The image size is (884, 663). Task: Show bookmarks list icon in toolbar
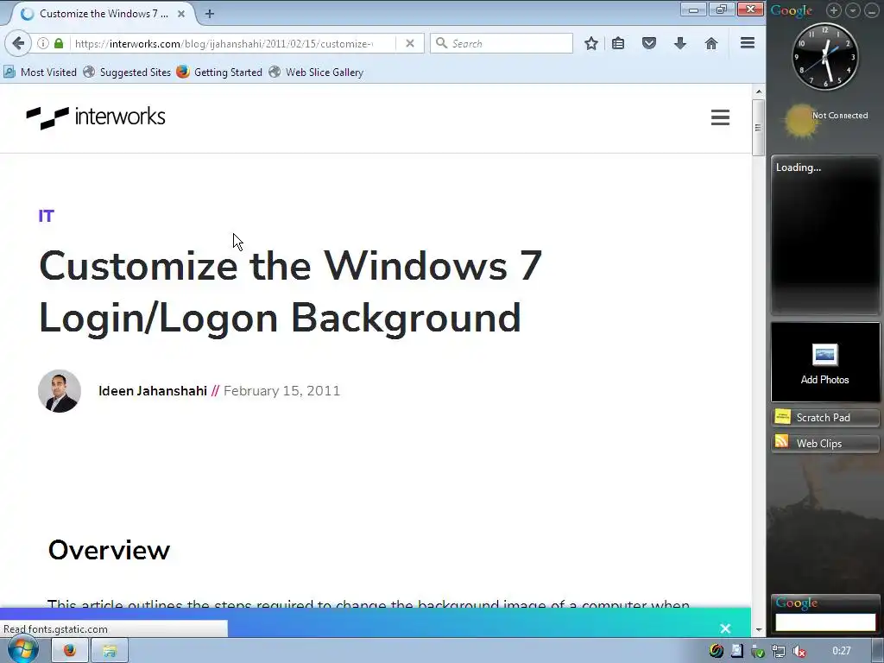(618, 43)
